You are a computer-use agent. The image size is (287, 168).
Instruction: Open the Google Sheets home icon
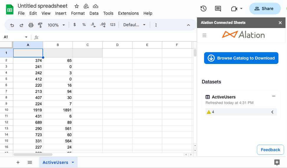coord(10,9)
